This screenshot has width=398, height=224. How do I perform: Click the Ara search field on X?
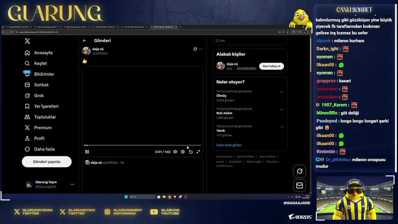(250, 40)
